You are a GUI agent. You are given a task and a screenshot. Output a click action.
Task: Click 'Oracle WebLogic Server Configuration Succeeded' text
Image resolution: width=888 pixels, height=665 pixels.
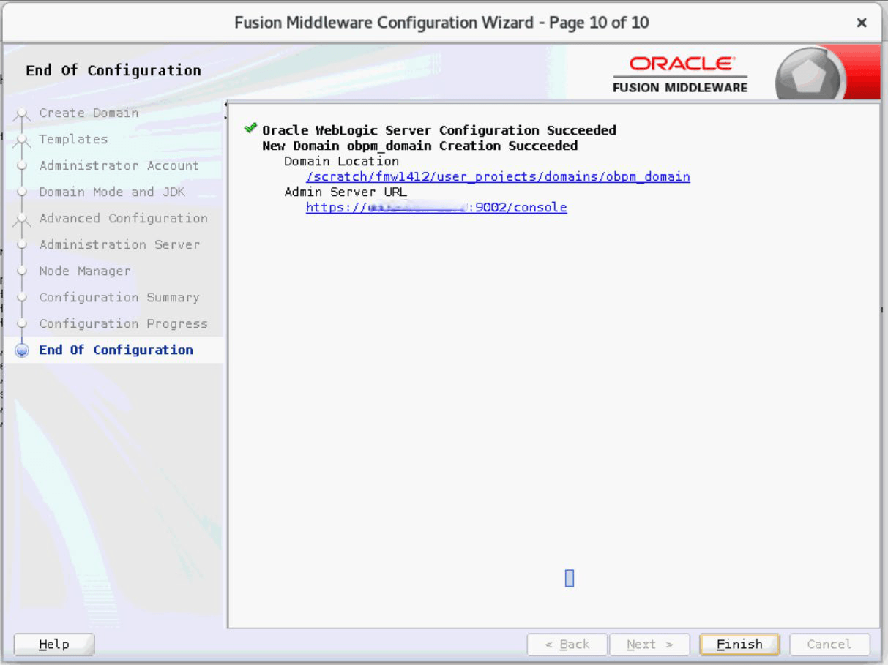[x=439, y=130]
